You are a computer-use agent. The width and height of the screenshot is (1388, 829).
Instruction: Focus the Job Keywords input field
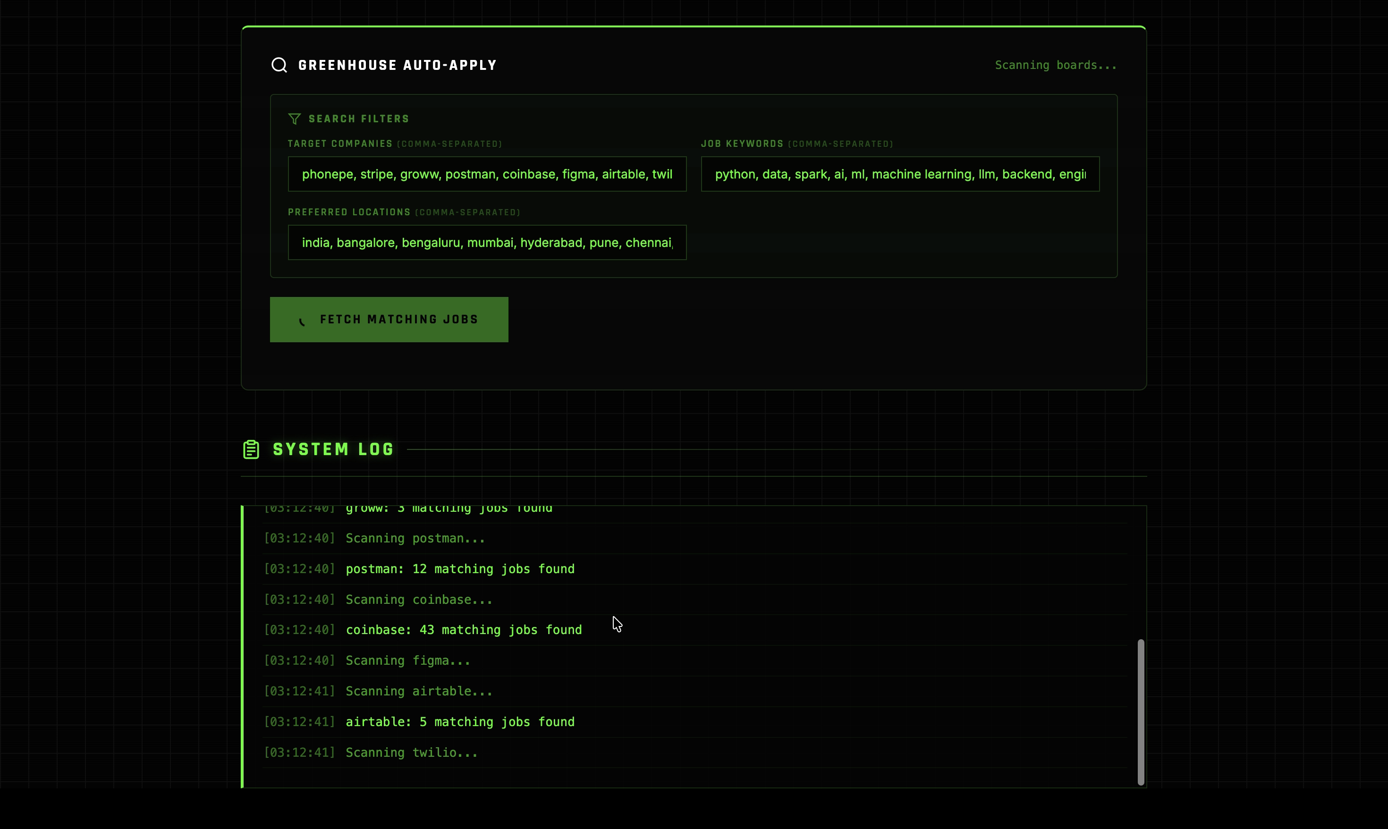tap(900, 174)
